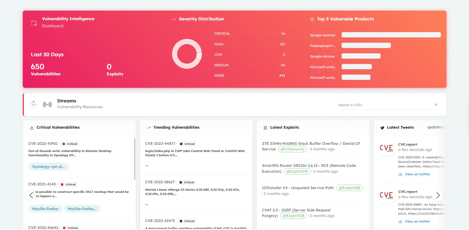Viewport: 469px width, 230px height.
Task: Click the CVE.report avatar on the CVE-2022-46891 tweet
Action: pos(386,195)
